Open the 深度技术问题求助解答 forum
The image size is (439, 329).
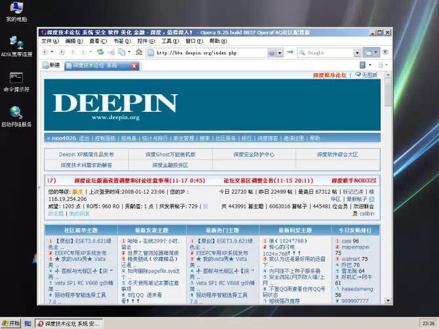[x=86, y=165]
